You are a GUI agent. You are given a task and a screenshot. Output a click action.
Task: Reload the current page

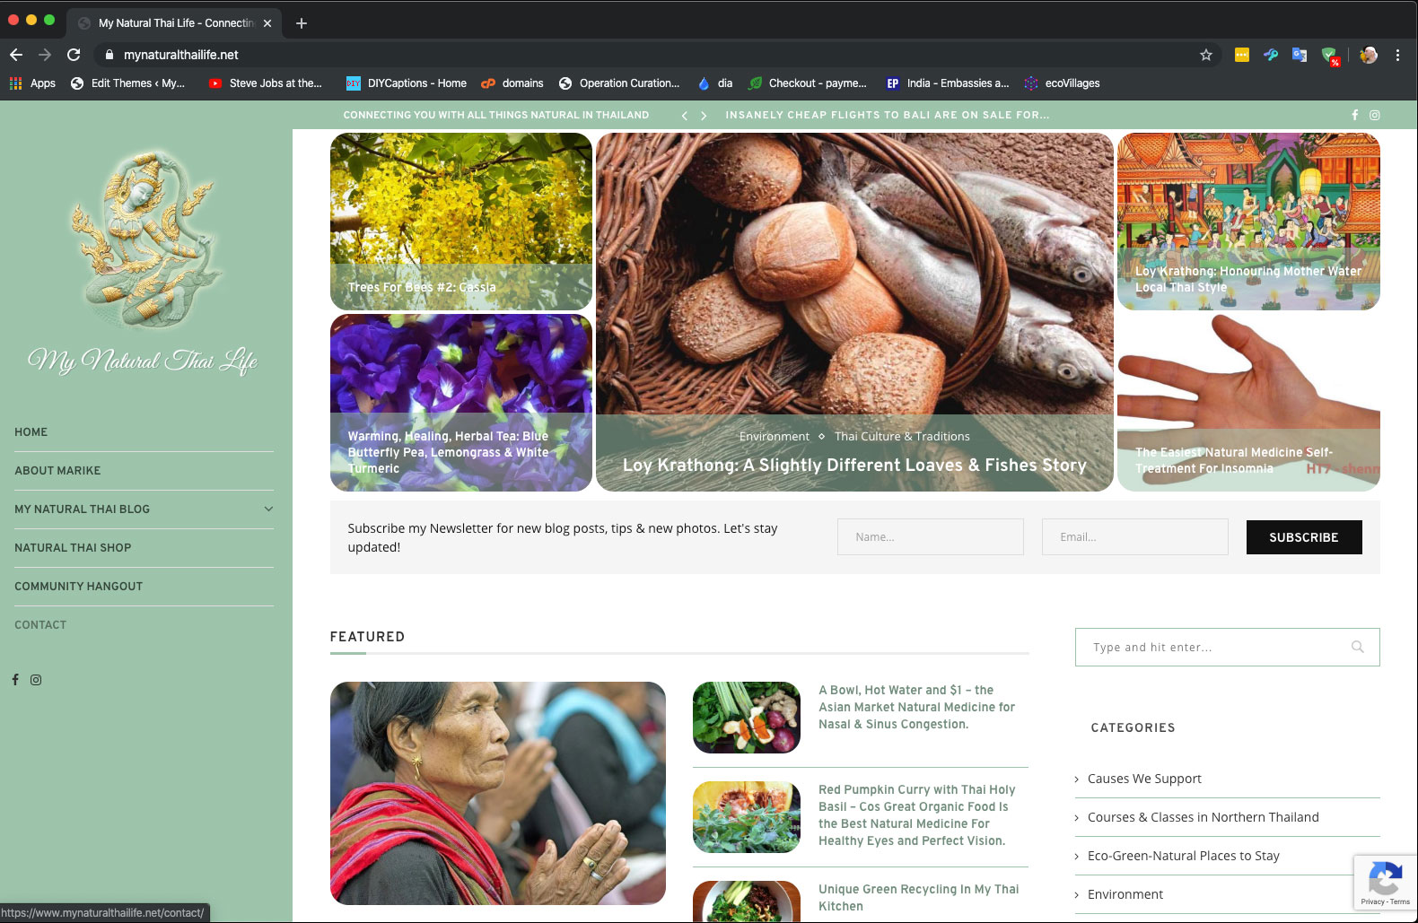coord(74,55)
